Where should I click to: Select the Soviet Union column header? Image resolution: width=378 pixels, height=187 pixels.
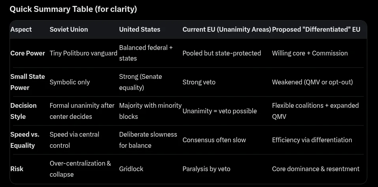pos(69,29)
